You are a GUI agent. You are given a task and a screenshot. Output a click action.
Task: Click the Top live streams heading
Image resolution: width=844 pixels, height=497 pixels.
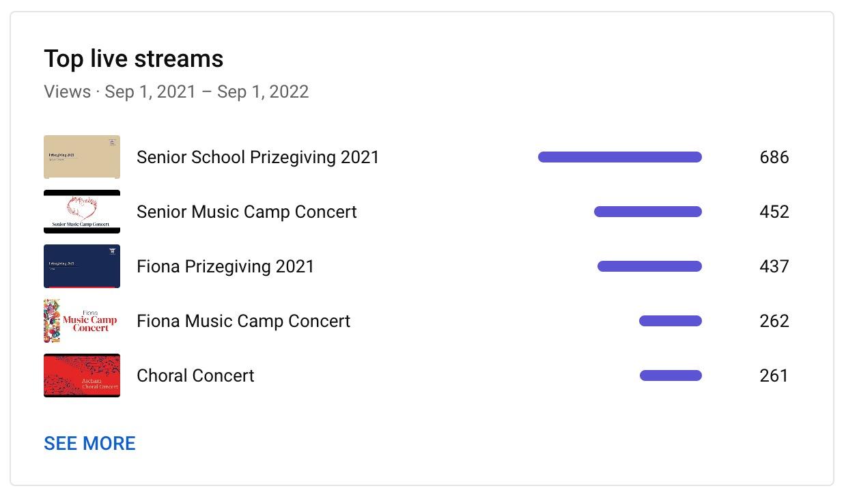point(134,59)
